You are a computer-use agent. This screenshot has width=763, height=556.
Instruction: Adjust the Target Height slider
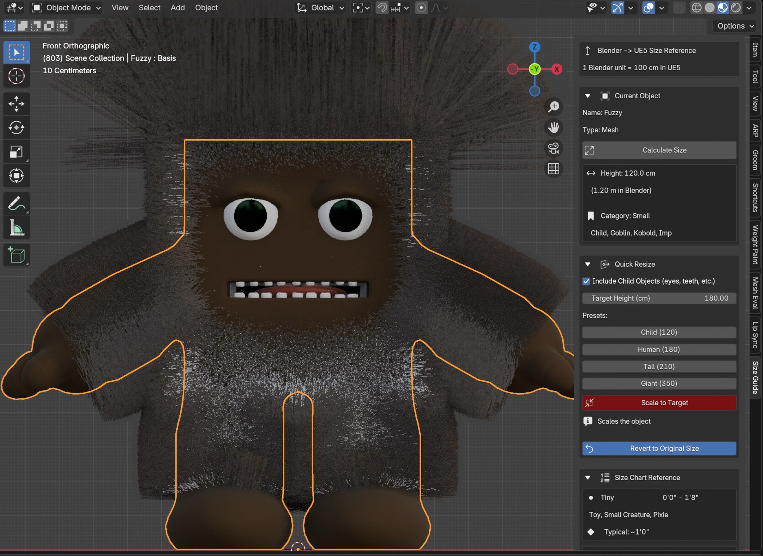(659, 298)
